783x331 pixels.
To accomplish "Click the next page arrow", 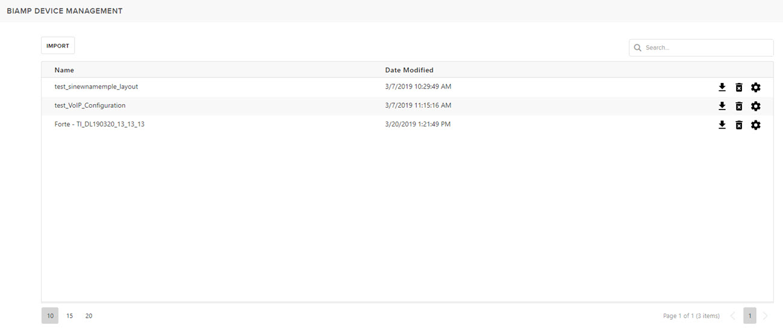I will pos(766,316).
